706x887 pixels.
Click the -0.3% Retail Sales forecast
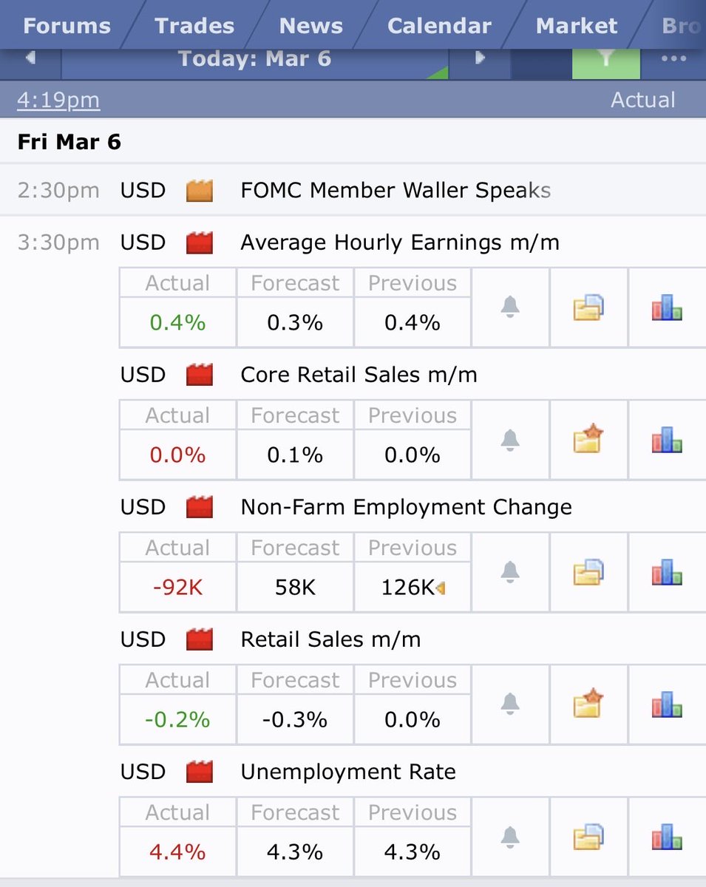(x=295, y=720)
